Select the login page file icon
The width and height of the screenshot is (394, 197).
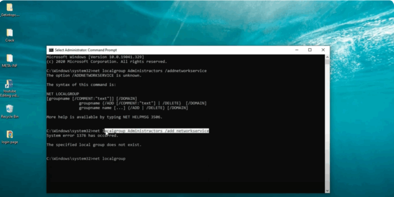pos(10,135)
